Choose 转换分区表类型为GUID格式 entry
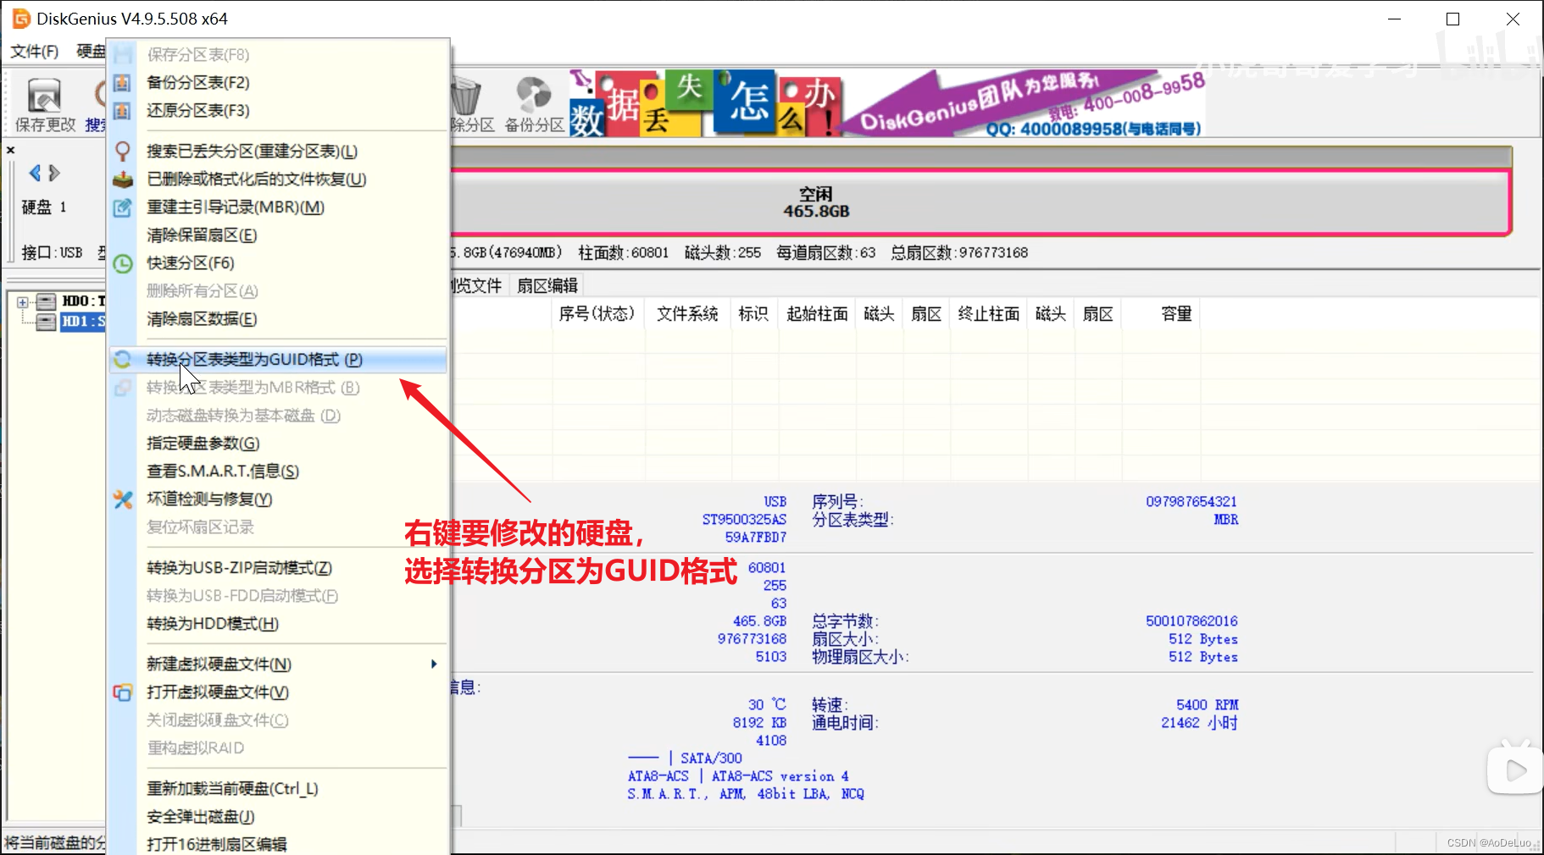 (x=279, y=360)
